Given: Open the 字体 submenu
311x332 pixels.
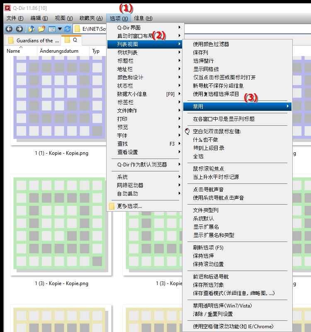Looking at the screenshot, I should pyautogui.click(x=145, y=136).
